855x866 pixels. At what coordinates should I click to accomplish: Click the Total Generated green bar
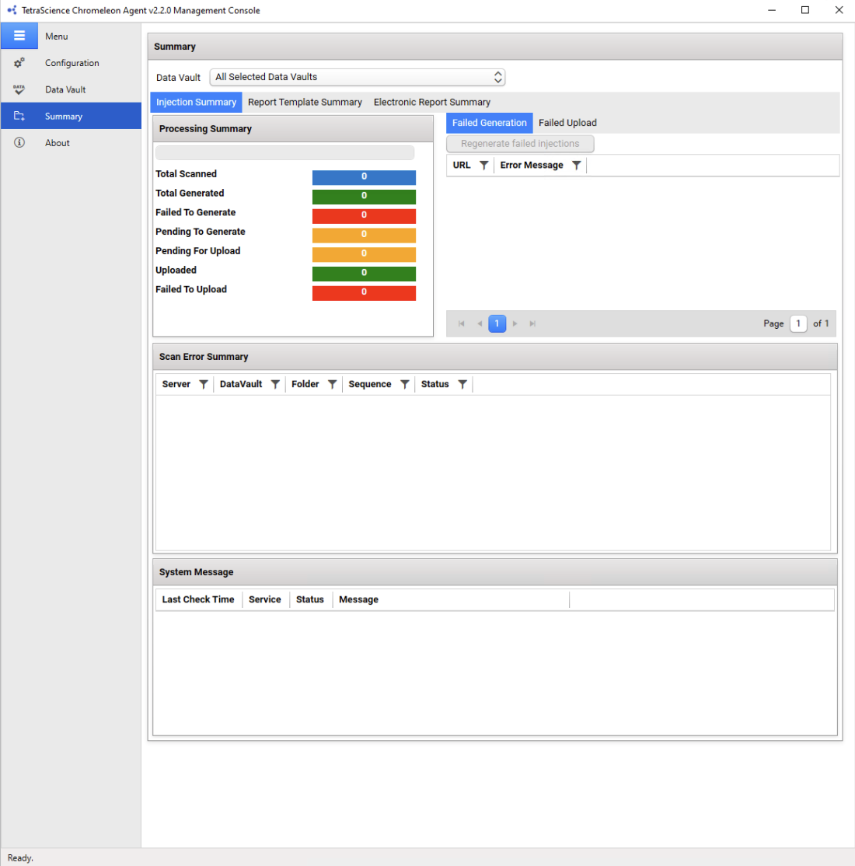pos(364,196)
